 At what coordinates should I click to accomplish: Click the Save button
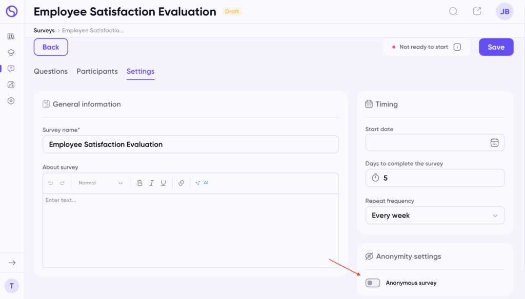coord(496,47)
